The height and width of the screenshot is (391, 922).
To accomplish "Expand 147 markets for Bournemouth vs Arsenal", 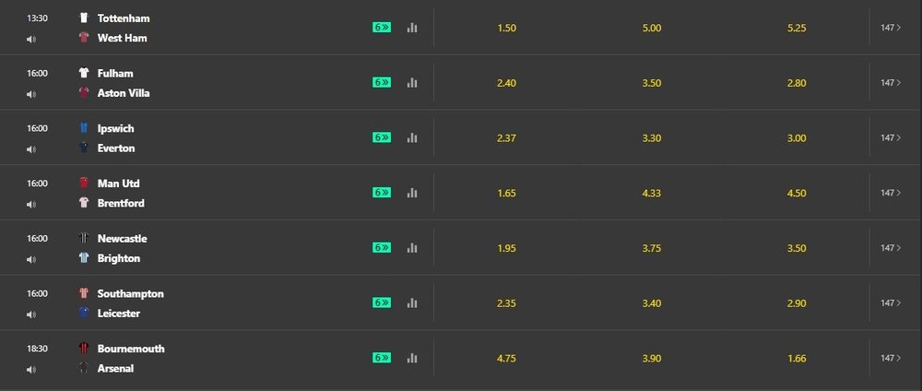I will (x=891, y=358).
